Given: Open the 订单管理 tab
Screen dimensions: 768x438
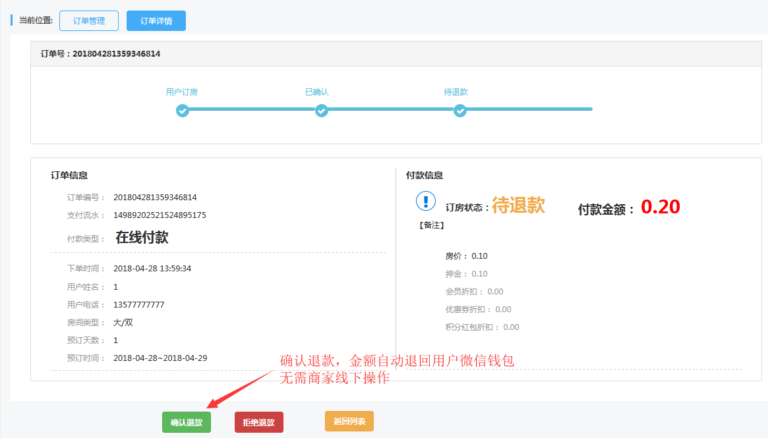Looking at the screenshot, I should point(89,20).
